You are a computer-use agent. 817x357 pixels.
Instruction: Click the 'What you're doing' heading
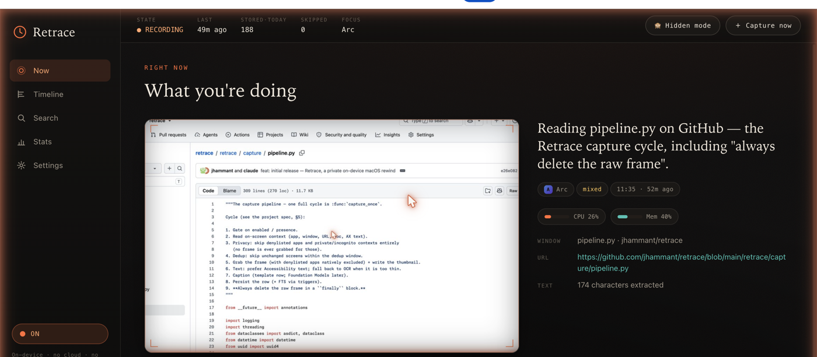coord(221,90)
